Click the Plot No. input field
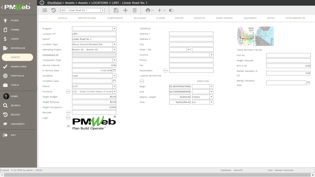 (288, 55)
